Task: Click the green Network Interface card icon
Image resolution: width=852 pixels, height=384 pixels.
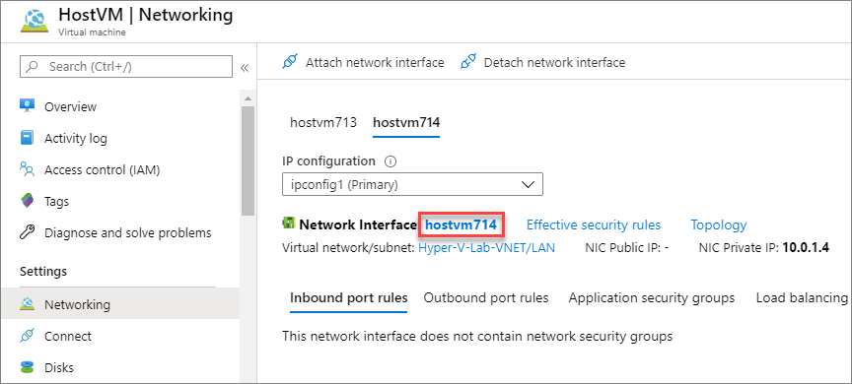Action: pos(288,223)
